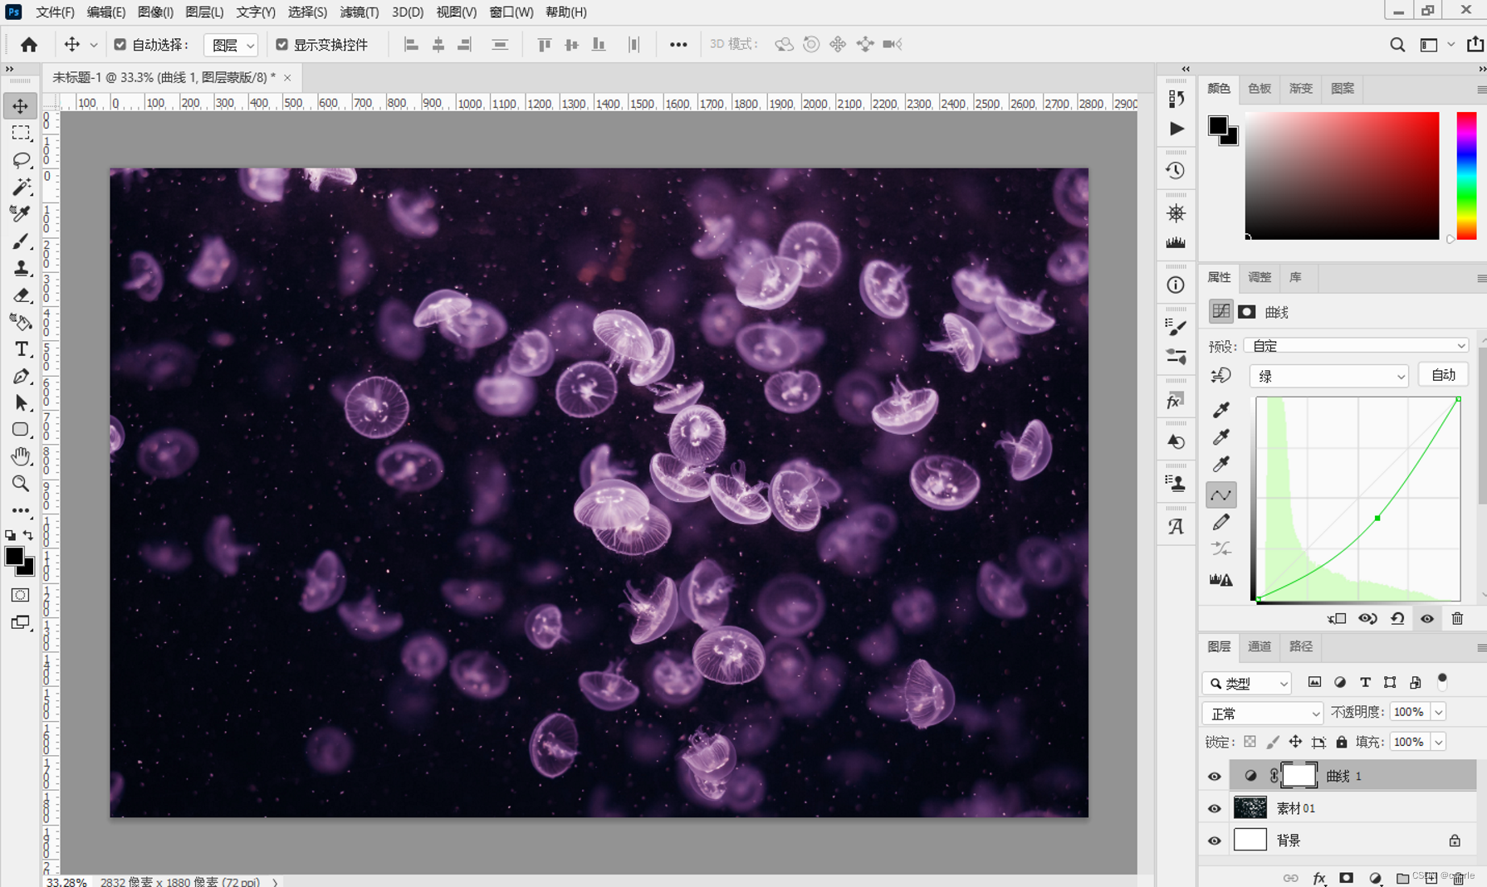Open the Layers panel flyout menu

(1480, 647)
